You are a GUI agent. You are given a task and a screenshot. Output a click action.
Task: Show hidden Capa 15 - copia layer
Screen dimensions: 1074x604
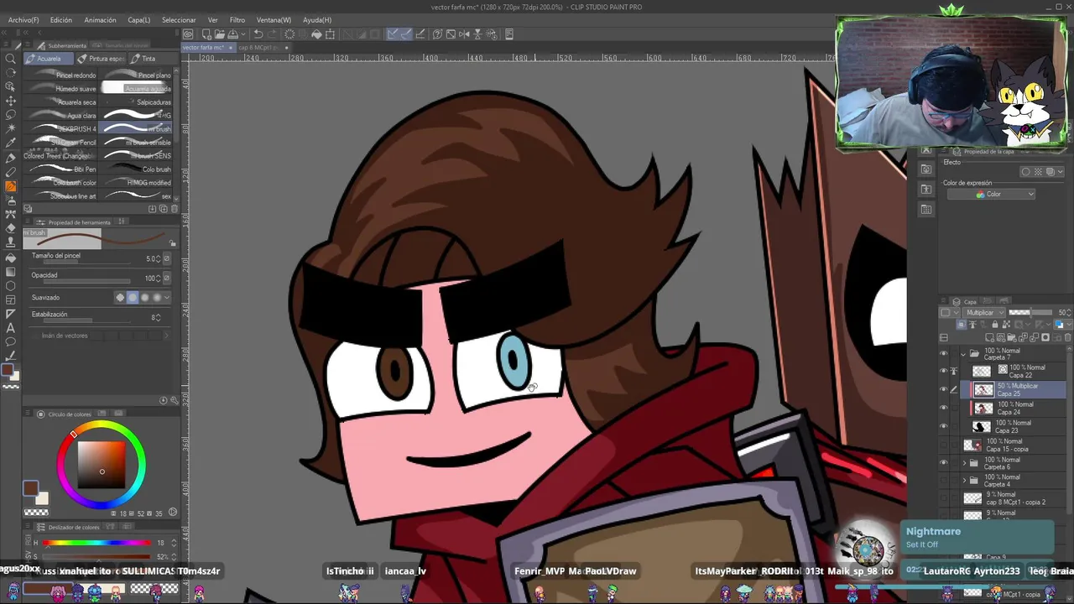pyautogui.click(x=943, y=445)
